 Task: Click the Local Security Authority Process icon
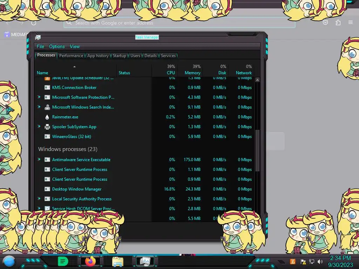coord(47,199)
